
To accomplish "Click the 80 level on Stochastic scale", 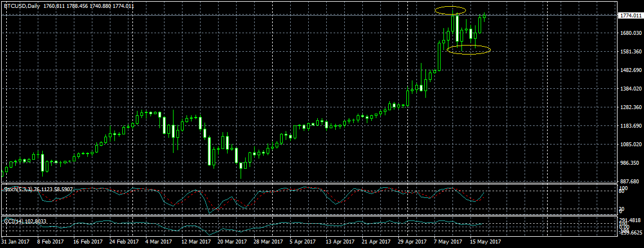I will [622, 191].
